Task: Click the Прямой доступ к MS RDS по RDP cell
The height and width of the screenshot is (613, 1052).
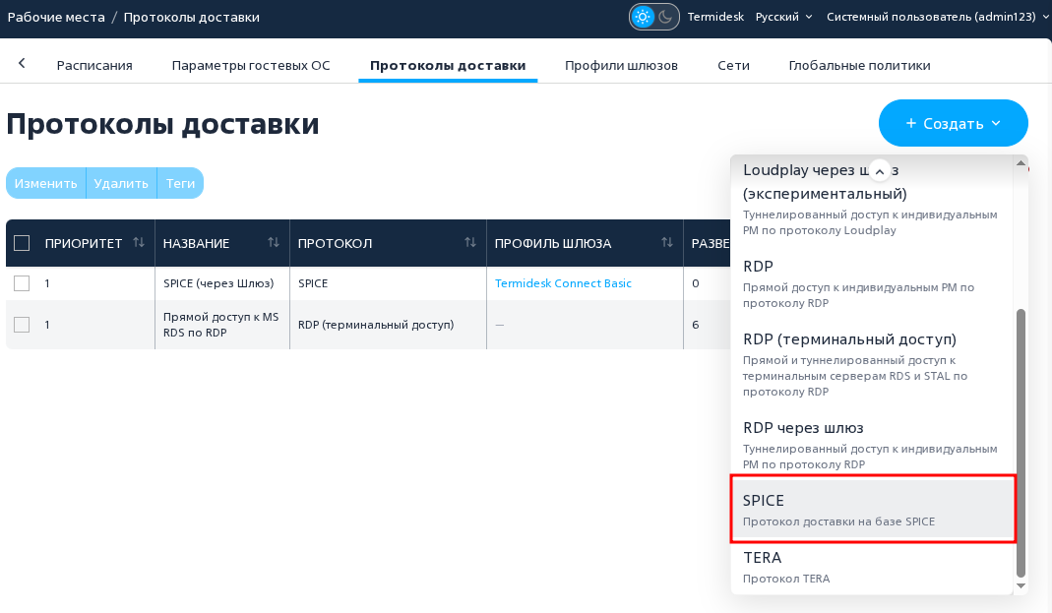Action: coord(220,325)
